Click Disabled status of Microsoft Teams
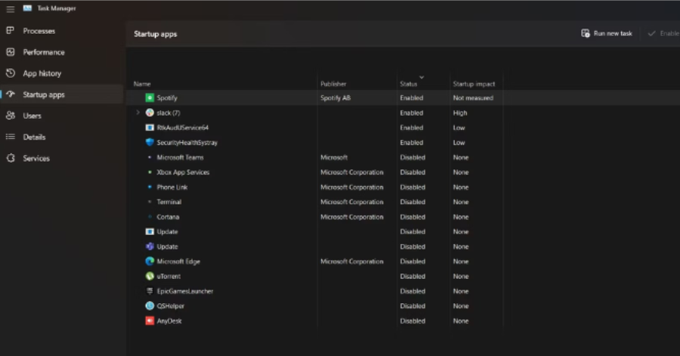 click(413, 157)
